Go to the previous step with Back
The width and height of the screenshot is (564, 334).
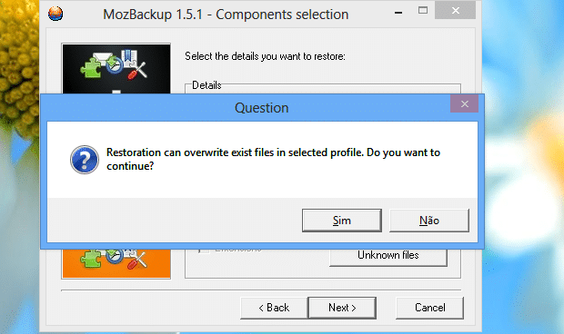[274, 308]
